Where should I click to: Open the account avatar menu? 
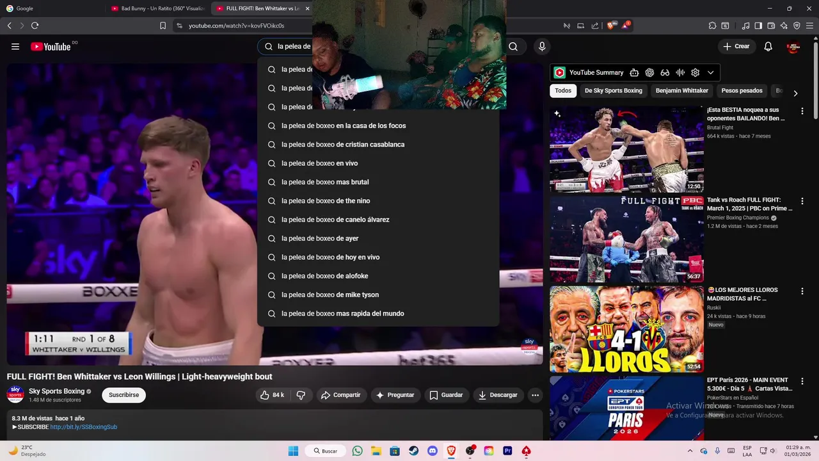click(793, 47)
